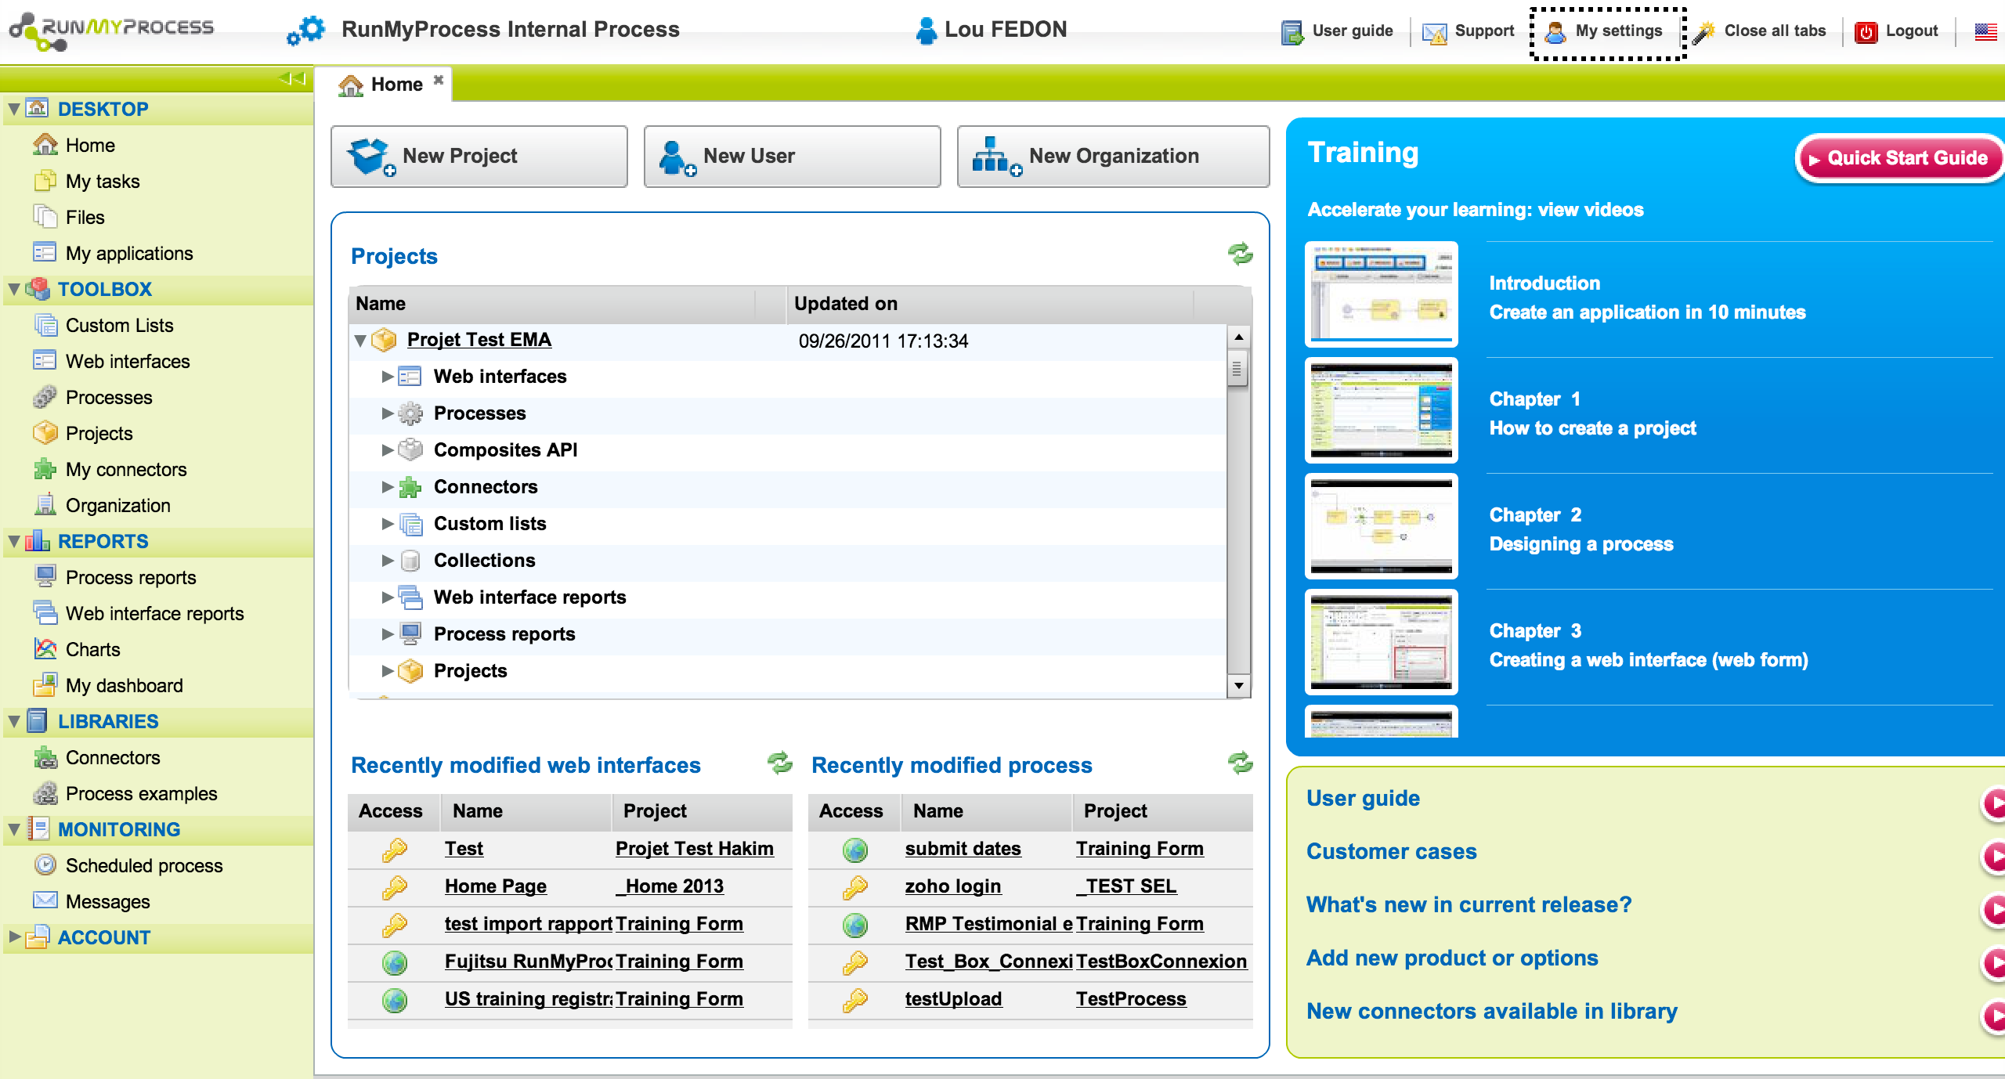Click the Updated on column header

(x=989, y=304)
